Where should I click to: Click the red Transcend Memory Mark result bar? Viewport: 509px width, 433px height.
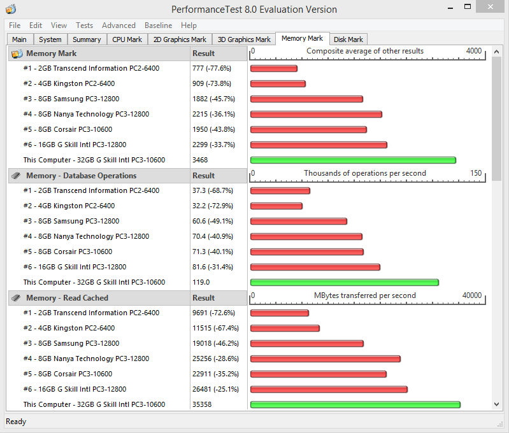[274, 69]
